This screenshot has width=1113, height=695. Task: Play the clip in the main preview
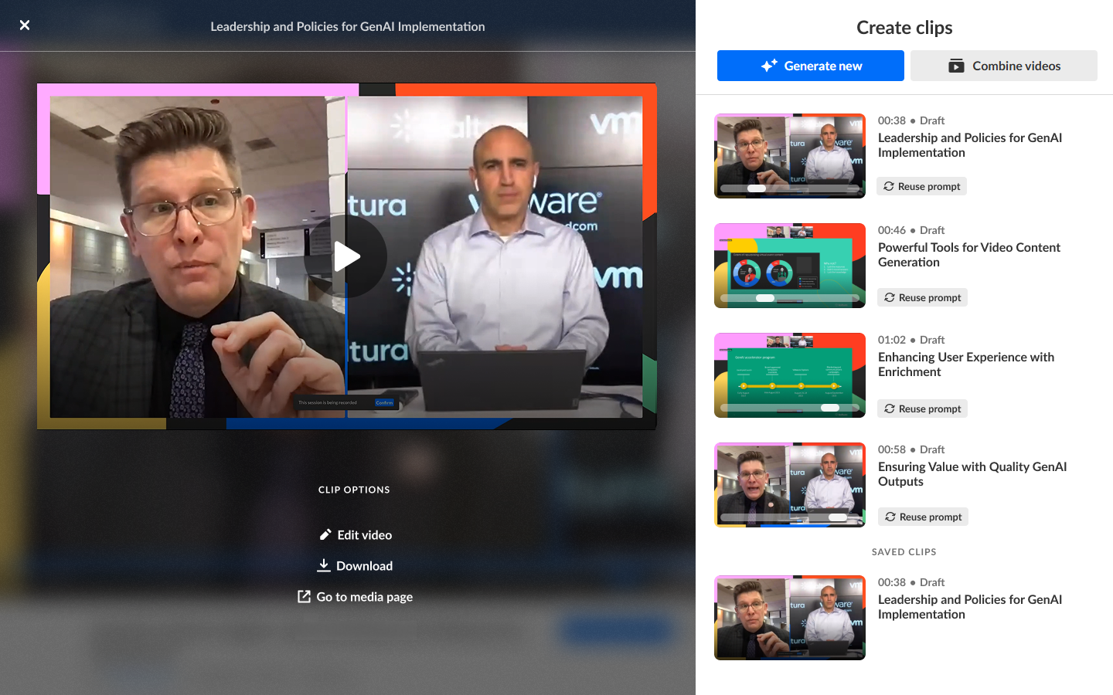tap(345, 256)
